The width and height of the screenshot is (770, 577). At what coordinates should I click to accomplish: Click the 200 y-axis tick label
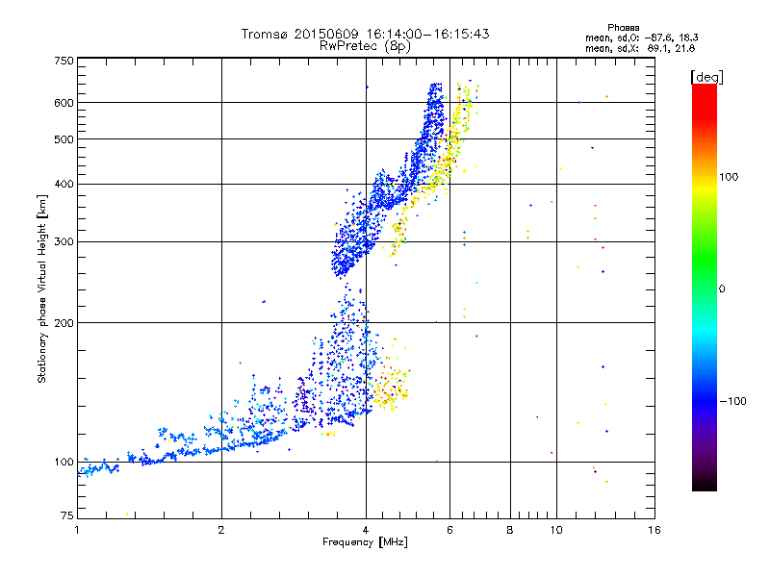point(64,322)
